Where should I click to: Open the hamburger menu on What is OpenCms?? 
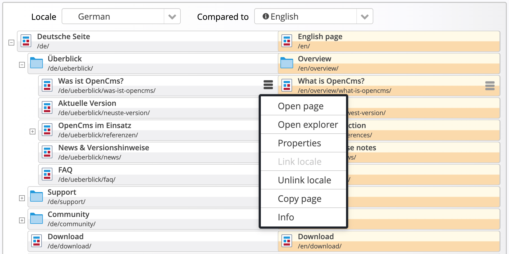coord(490,85)
